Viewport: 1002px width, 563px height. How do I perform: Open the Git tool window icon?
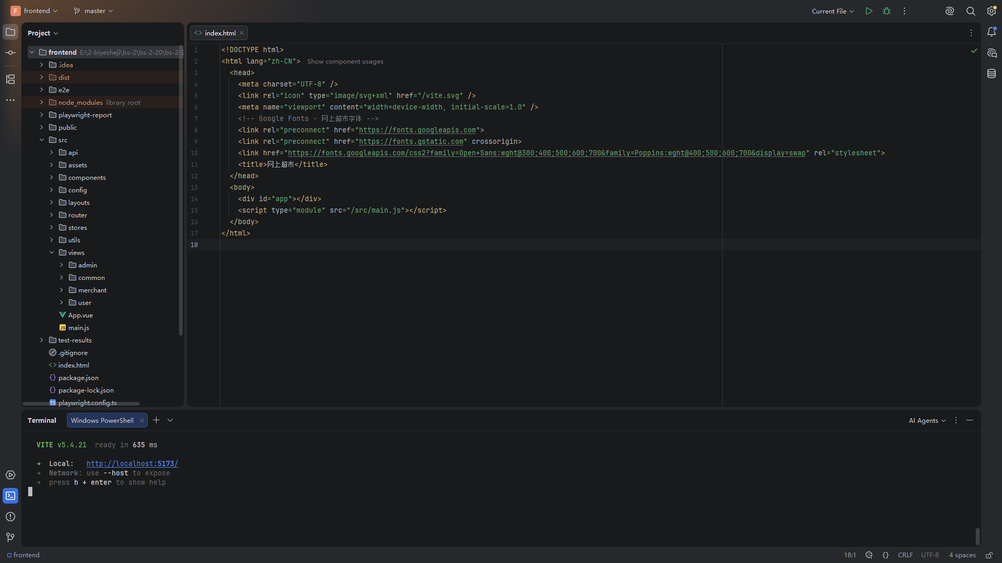[10, 537]
